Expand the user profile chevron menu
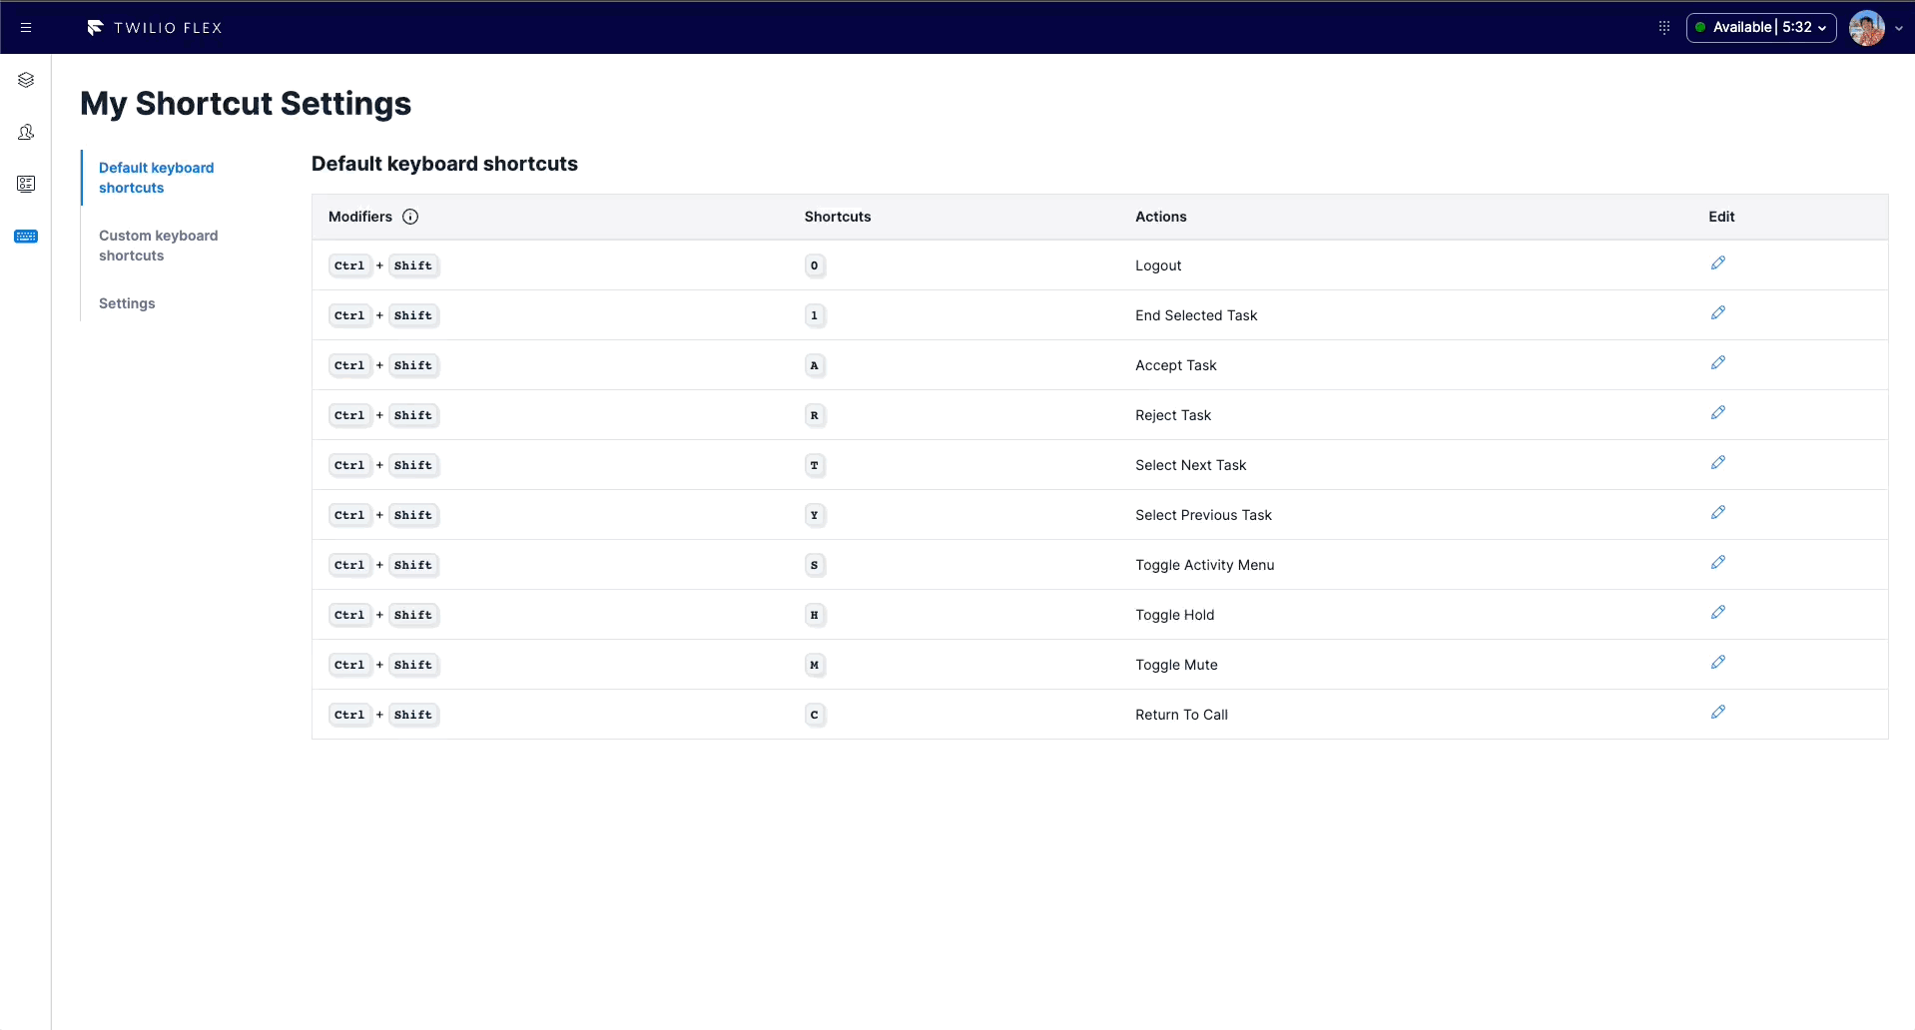The width and height of the screenshot is (1915, 1030). pos(1899,29)
